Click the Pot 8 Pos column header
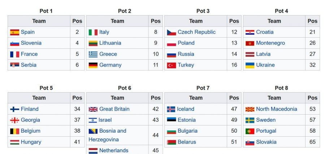325x154 pixels. click(312, 98)
